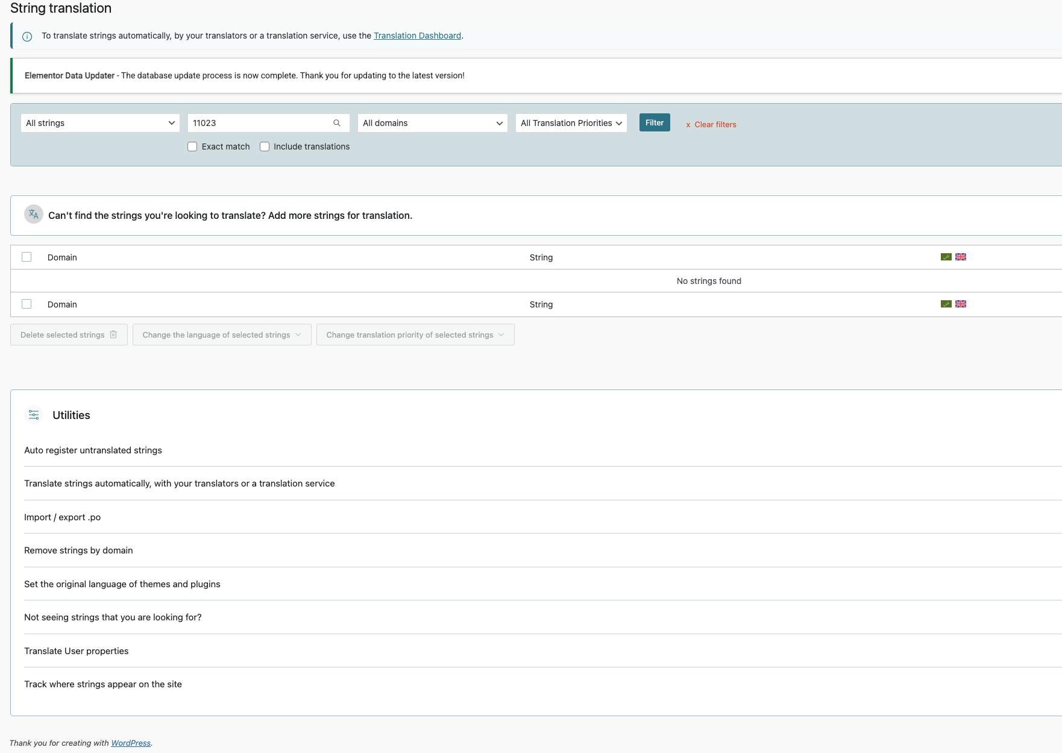Viewport: 1062px width, 753px height.
Task: Click the info icon in the top notice
Action: pos(27,36)
